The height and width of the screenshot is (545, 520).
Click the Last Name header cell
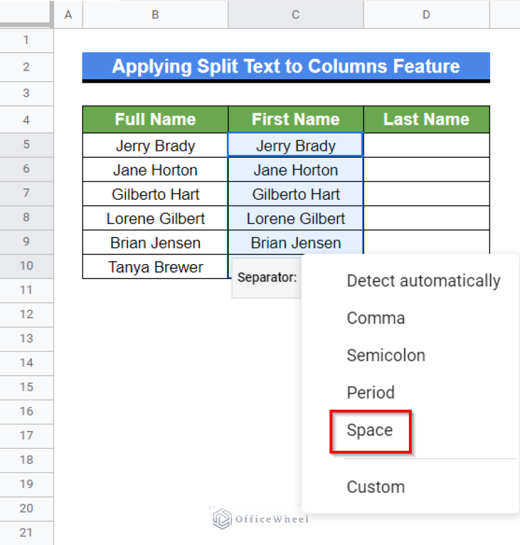(x=426, y=120)
